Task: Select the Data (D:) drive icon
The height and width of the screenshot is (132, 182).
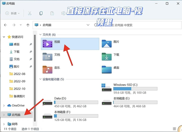Action: (x=47, y=102)
